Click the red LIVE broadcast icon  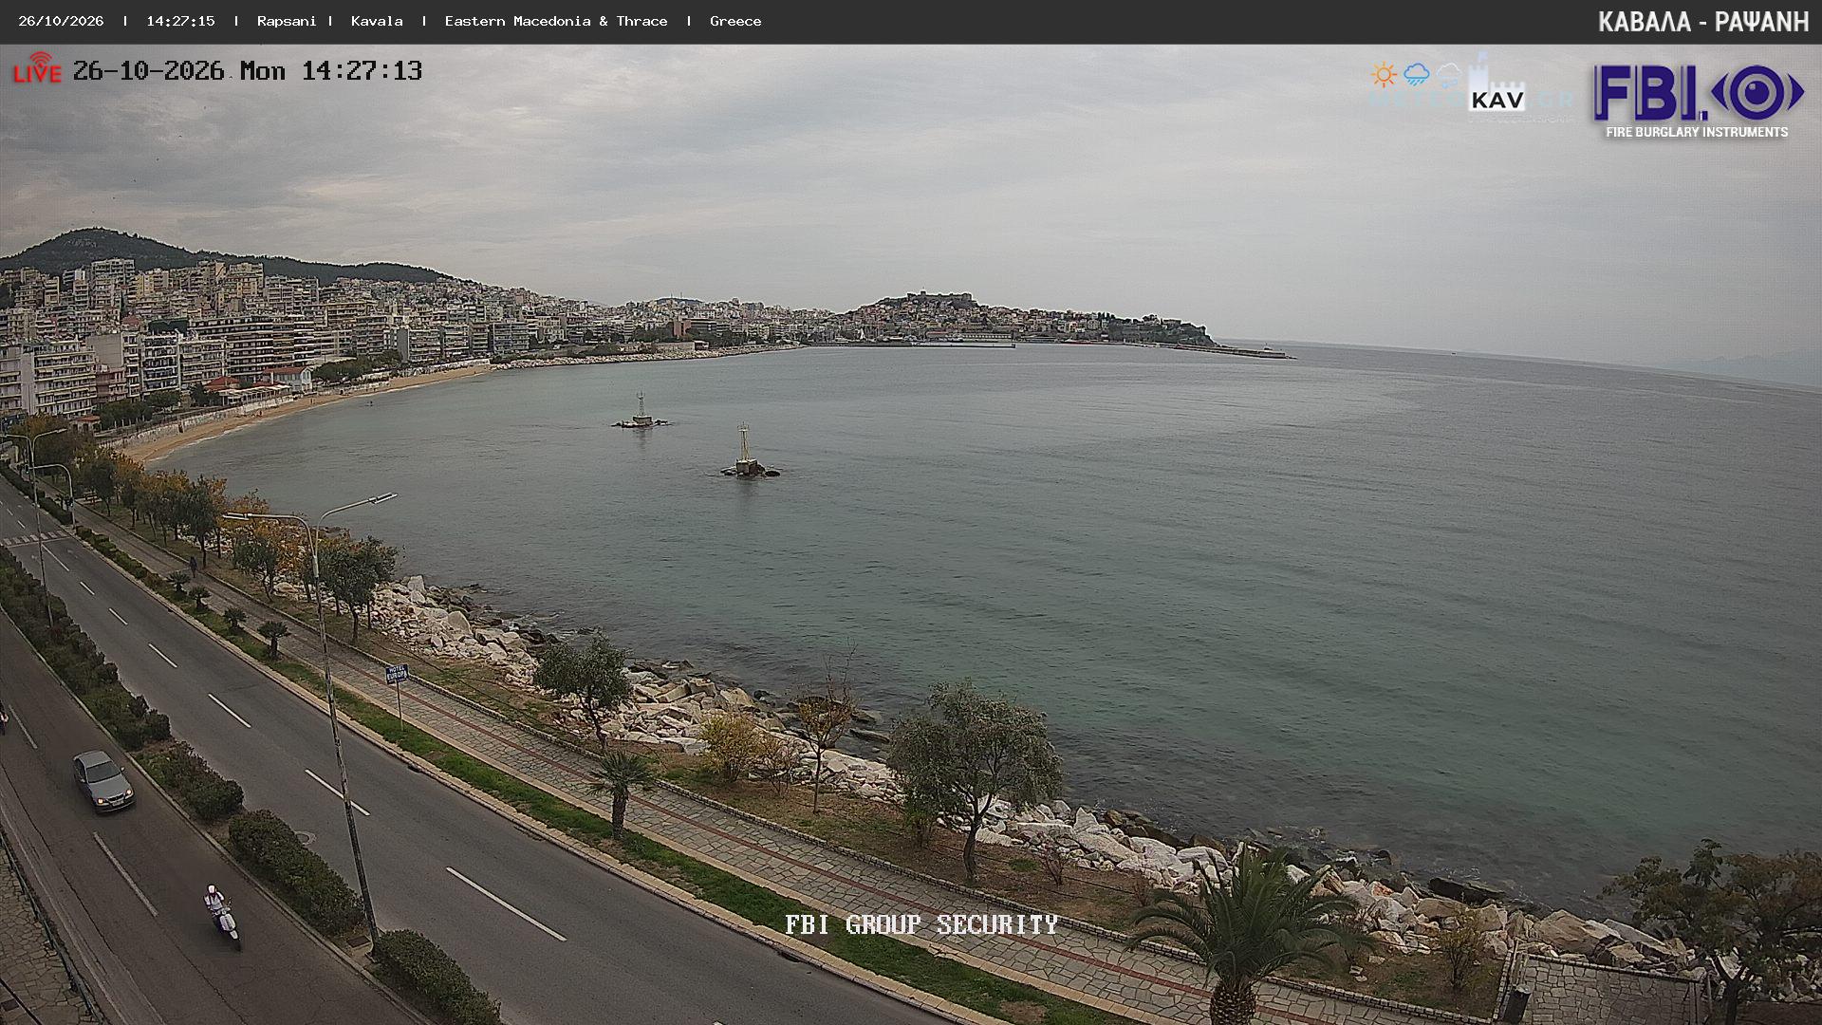pyautogui.click(x=37, y=68)
